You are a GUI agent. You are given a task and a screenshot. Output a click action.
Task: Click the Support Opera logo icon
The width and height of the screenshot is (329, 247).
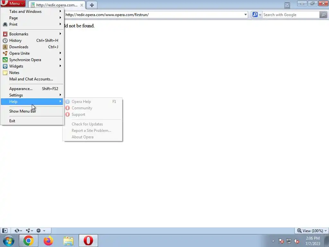point(67,114)
